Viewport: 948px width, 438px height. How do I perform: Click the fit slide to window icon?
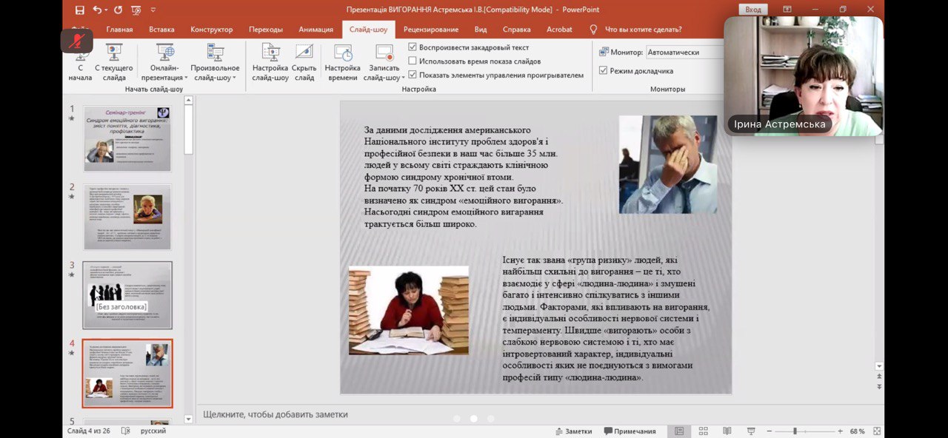877,431
